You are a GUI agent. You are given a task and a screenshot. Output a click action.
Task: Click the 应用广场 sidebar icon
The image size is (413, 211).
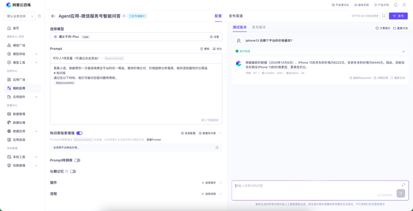(x=9, y=80)
